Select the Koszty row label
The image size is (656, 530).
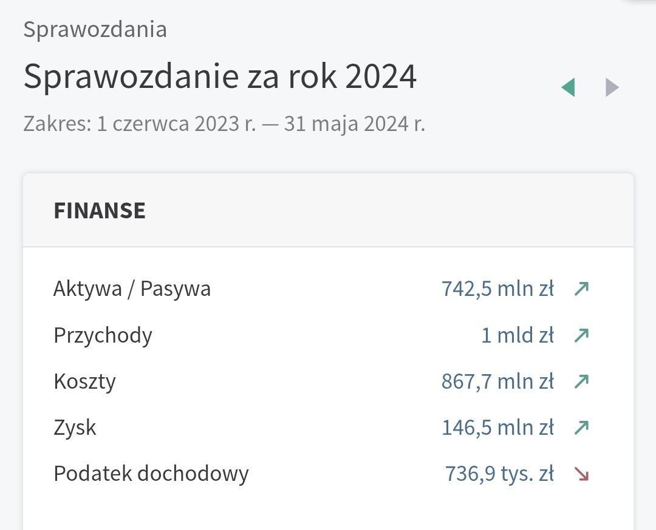84,381
